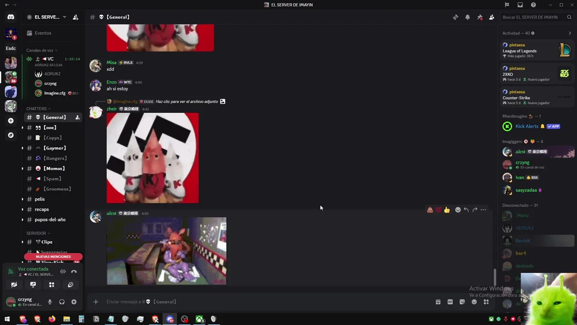Viewport: 577px width, 325px height.
Task: Open zheir's flag image attachment
Action: (152, 158)
